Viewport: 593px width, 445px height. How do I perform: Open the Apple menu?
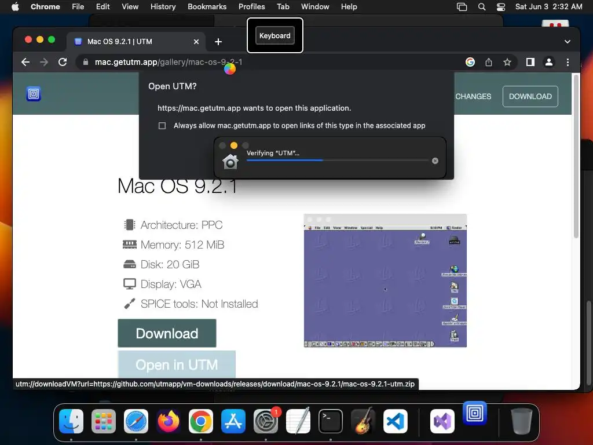[15, 7]
